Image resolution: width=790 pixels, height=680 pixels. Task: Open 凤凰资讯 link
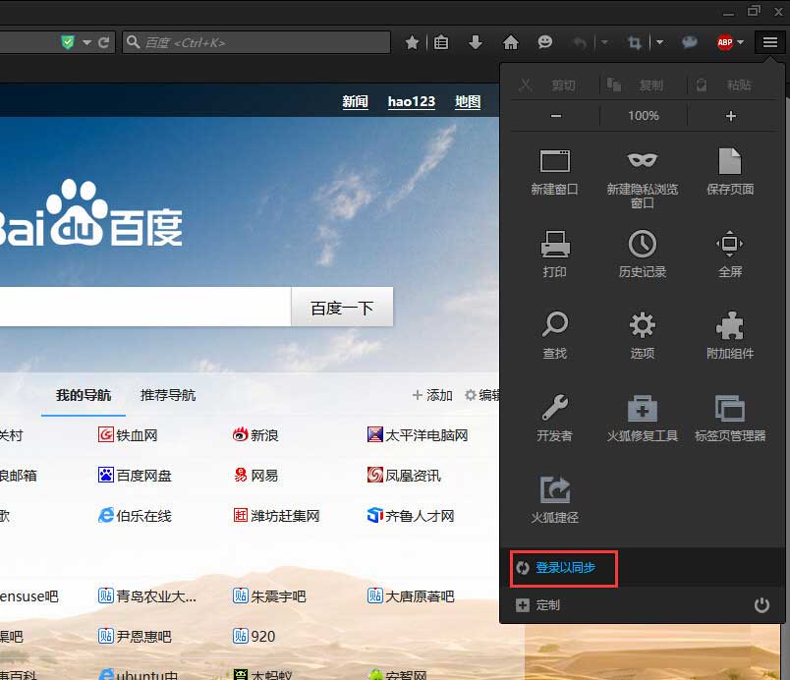click(404, 476)
